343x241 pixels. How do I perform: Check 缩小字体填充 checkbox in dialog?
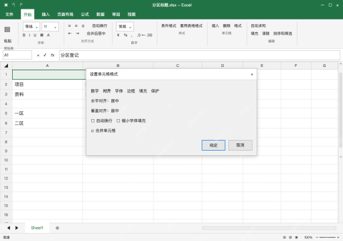(118, 120)
